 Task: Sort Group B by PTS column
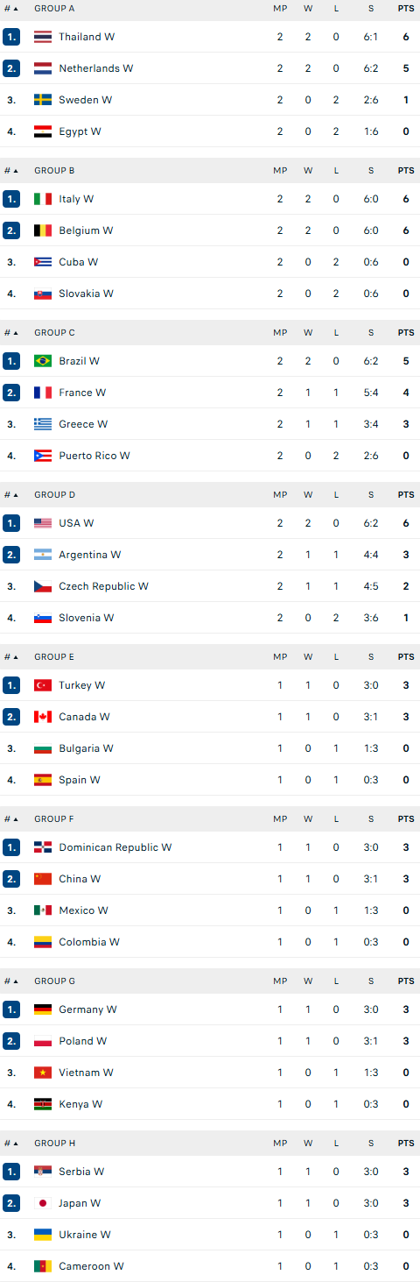click(x=406, y=171)
